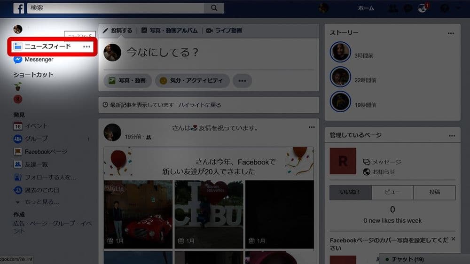This screenshot has height=264, width=470.
Task: Expand もっと見る in the sidebar
Action: coord(41,202)
